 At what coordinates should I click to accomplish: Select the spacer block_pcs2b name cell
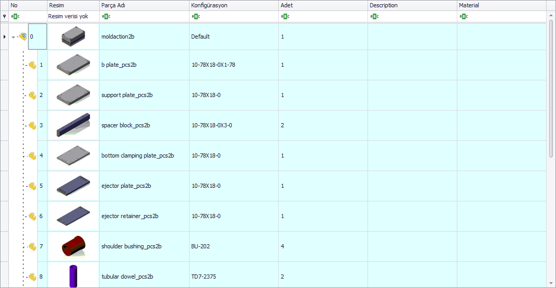(144, 125)
